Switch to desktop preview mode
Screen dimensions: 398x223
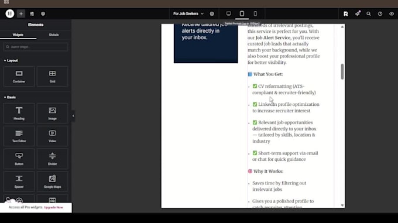coord(228,13)
